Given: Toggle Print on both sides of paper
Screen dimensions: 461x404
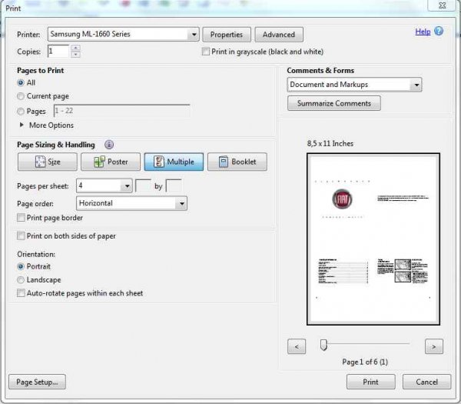Looking at the screenshot, I should click(21, 236).
